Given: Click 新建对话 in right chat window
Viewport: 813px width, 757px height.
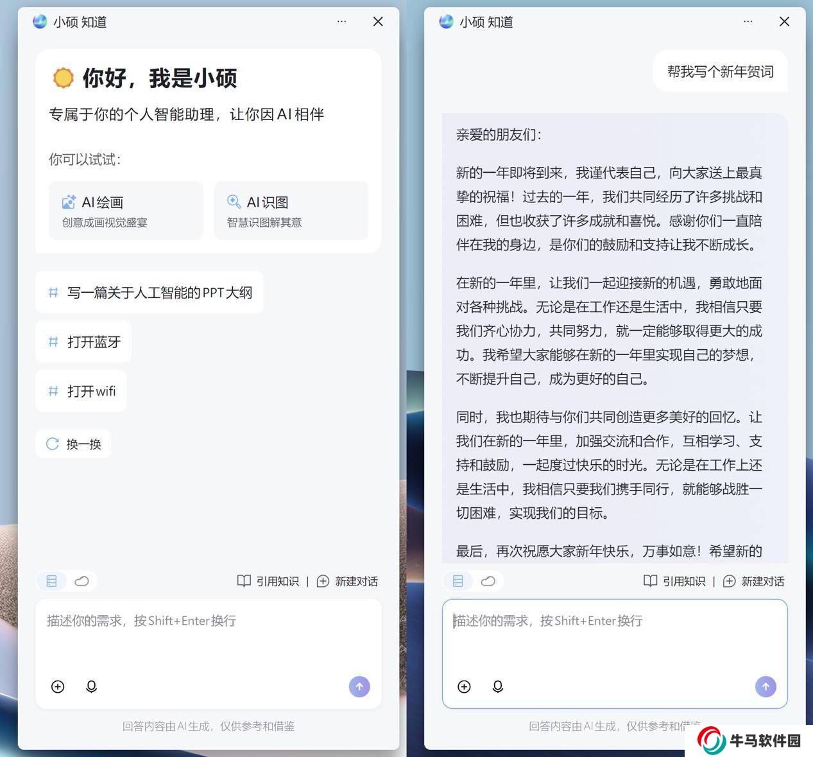Looking at the screenshot, I should 753,581.
